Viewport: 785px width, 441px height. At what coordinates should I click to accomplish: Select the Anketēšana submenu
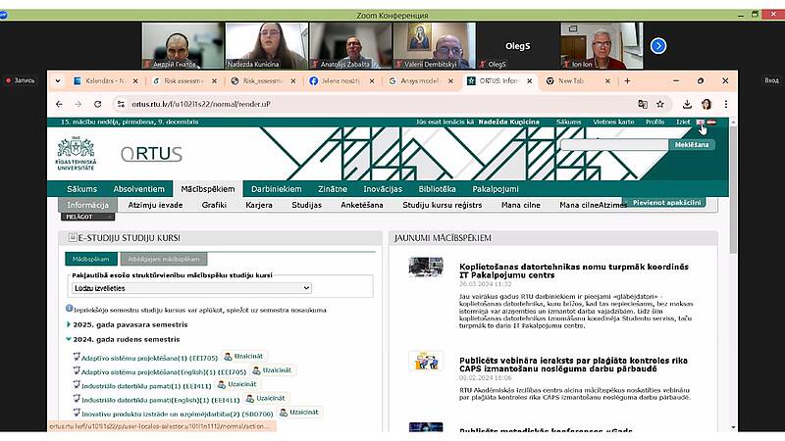(361, 205)
